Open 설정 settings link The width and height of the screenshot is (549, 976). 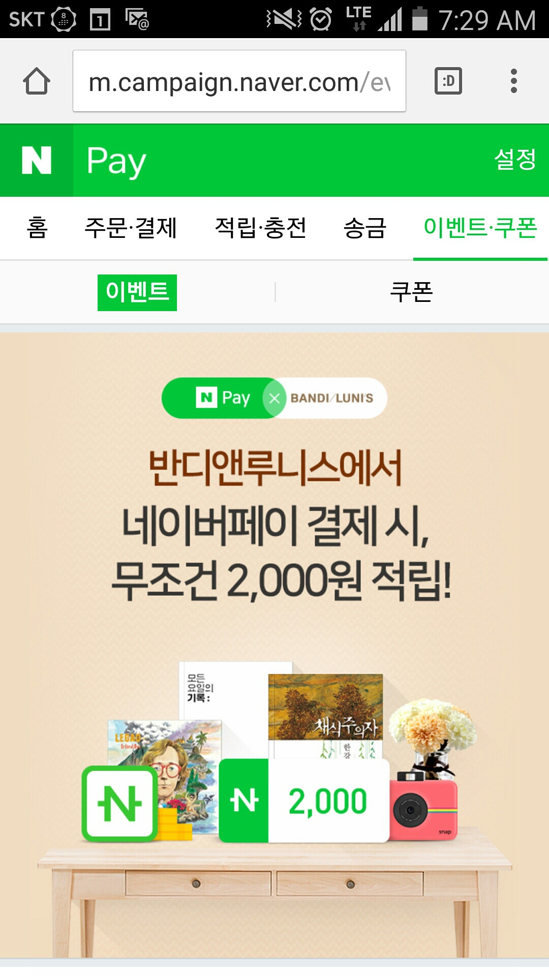[515, 159]
